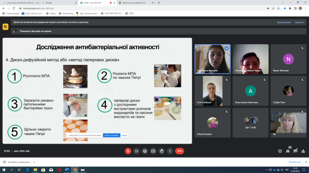Open Microsoft Store from taskbar
Screen dimensions: 309x173
[43, 170]
